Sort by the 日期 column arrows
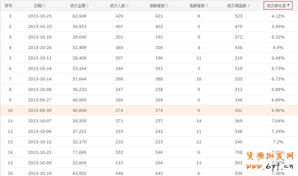The height and width of the screenshot is (176, 298). (44, 6)
